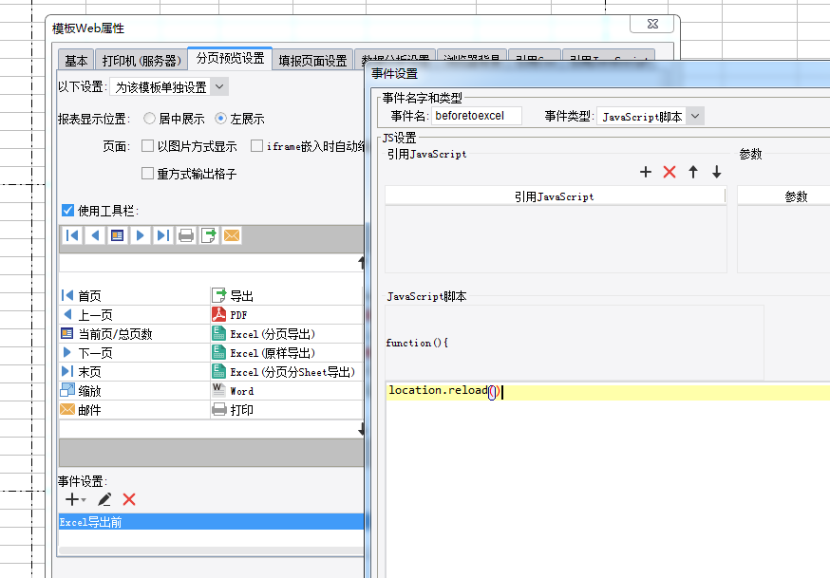Add a referenced JavaScript with plus icon
This screenshot has height=578, width=830.
tap(645, 172)
